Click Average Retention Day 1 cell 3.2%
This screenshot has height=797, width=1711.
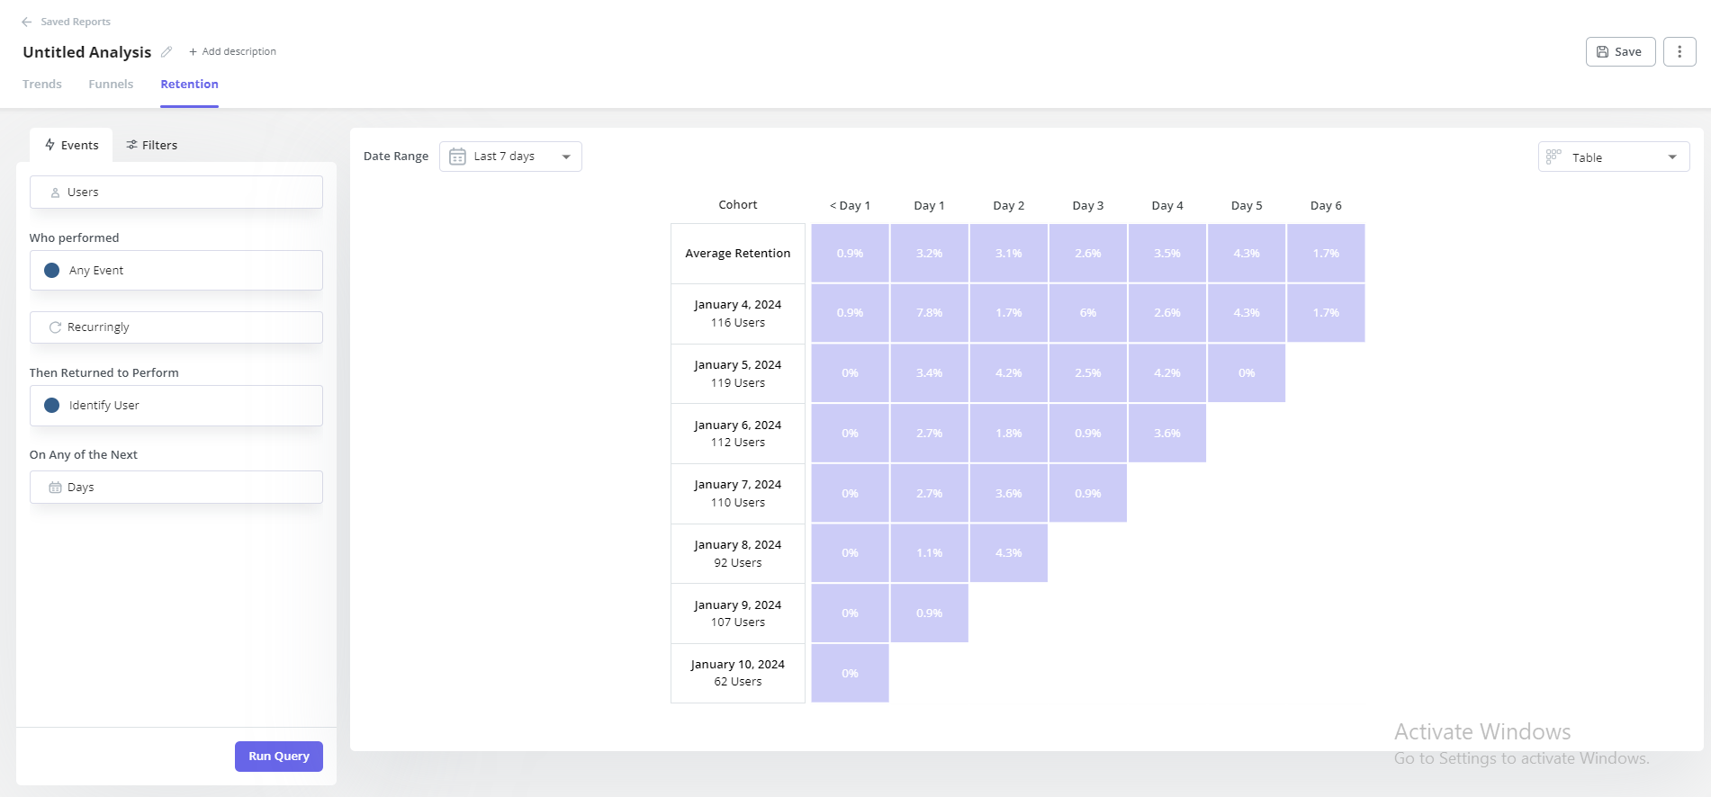930,253
